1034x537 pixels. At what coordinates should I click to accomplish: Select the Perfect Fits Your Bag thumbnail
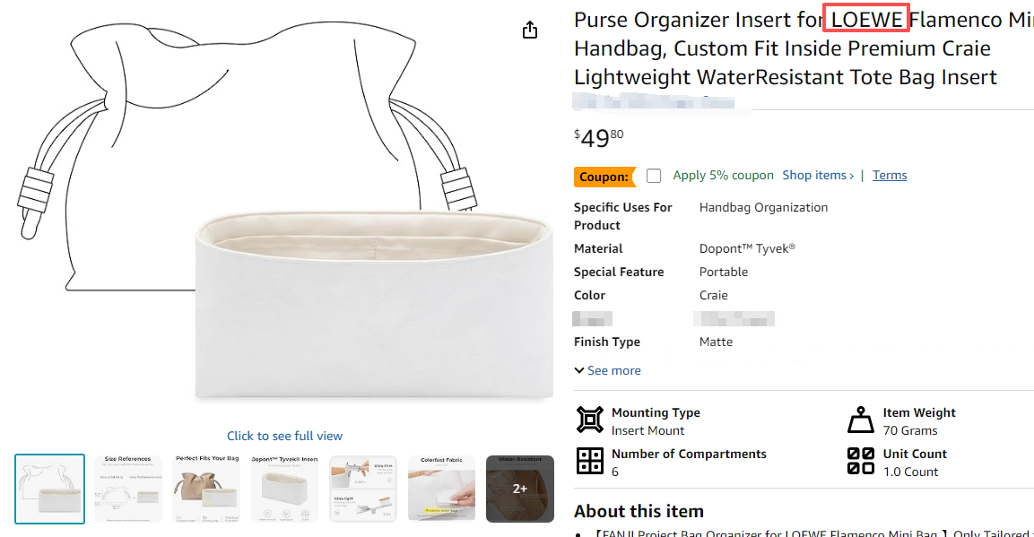click(205, 489)
